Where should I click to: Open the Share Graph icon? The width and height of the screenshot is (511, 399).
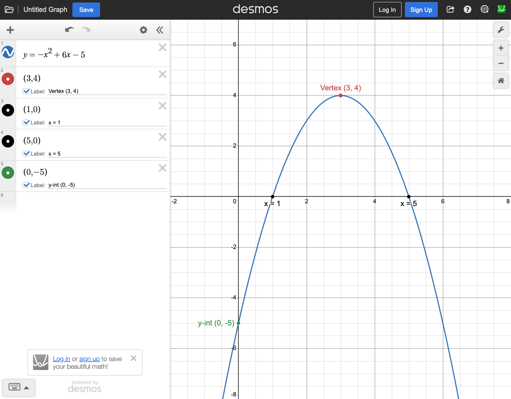point(450,9)
